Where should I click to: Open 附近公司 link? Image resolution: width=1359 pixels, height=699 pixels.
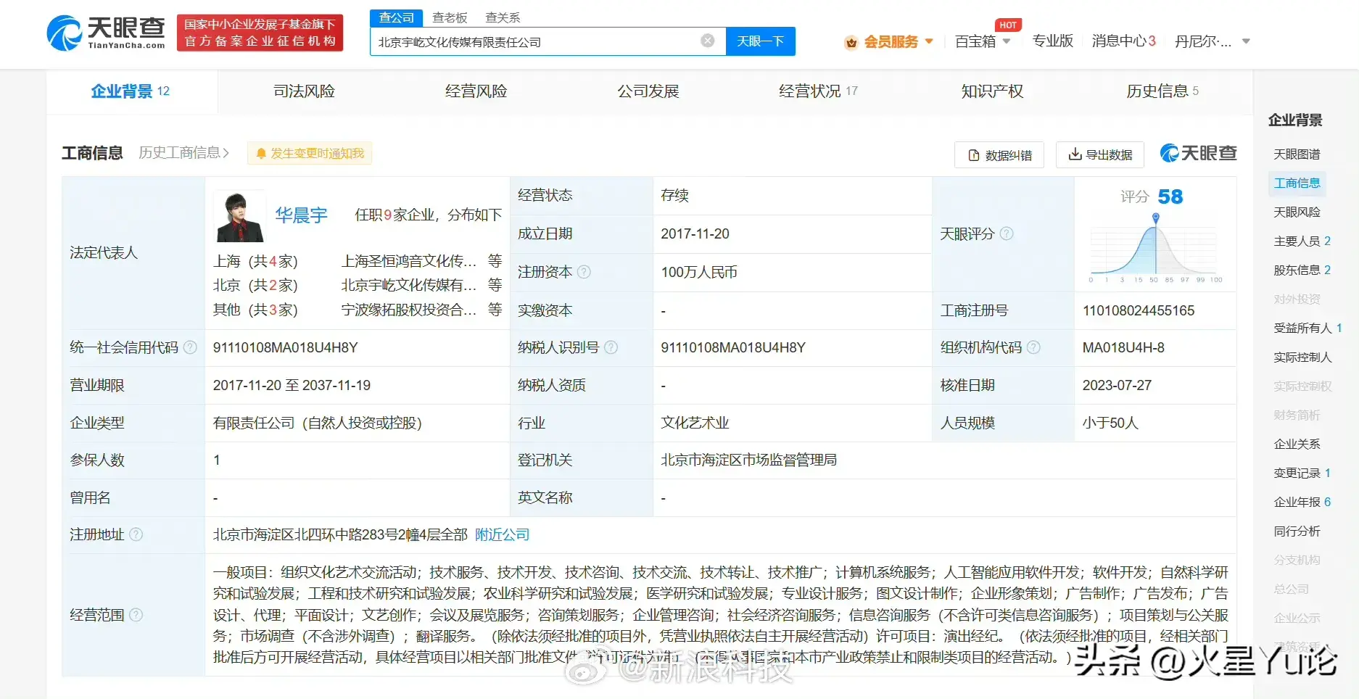tap(503, 535)
